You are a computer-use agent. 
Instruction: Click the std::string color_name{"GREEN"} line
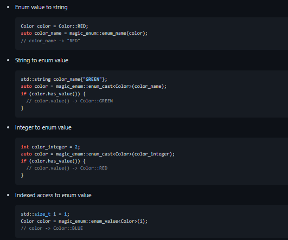point(64,79)
